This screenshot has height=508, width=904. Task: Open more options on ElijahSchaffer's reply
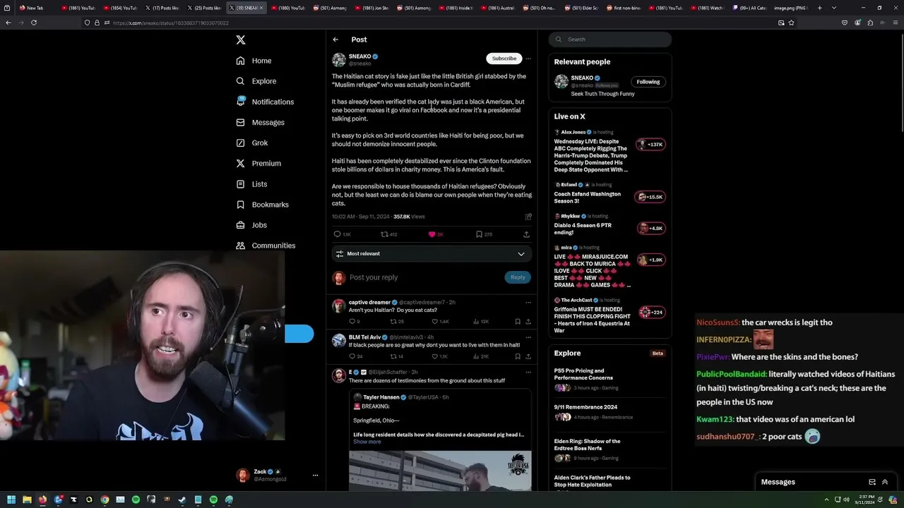[x=528, y=372]
